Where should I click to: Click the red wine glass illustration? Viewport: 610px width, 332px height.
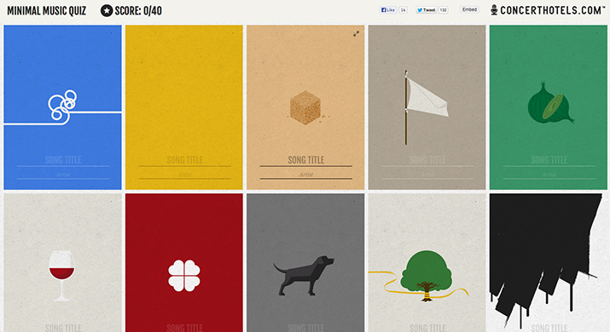(61, 276)
